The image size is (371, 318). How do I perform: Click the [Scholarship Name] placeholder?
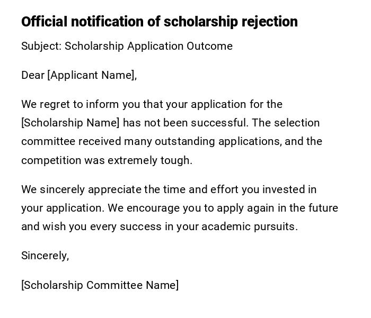pos(70,123)
